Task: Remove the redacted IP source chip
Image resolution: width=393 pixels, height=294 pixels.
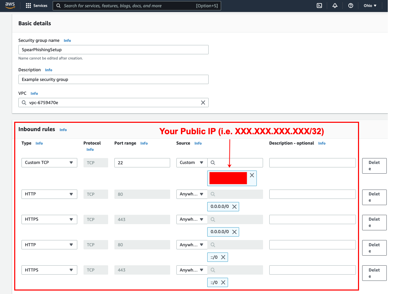Action: tap(252, 175)
